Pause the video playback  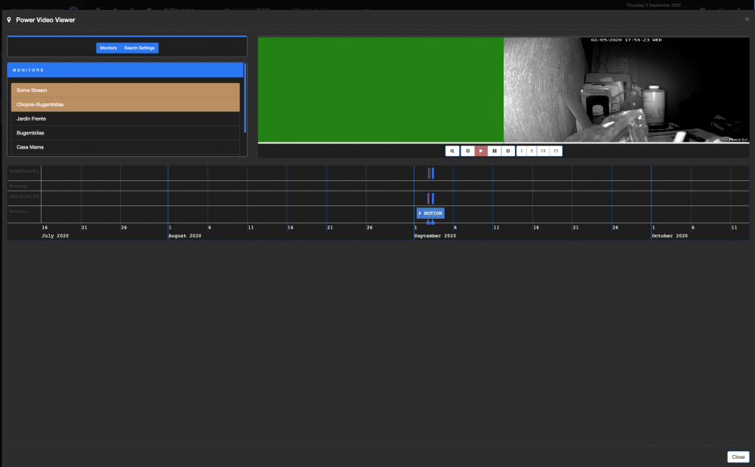pos(495,151)
